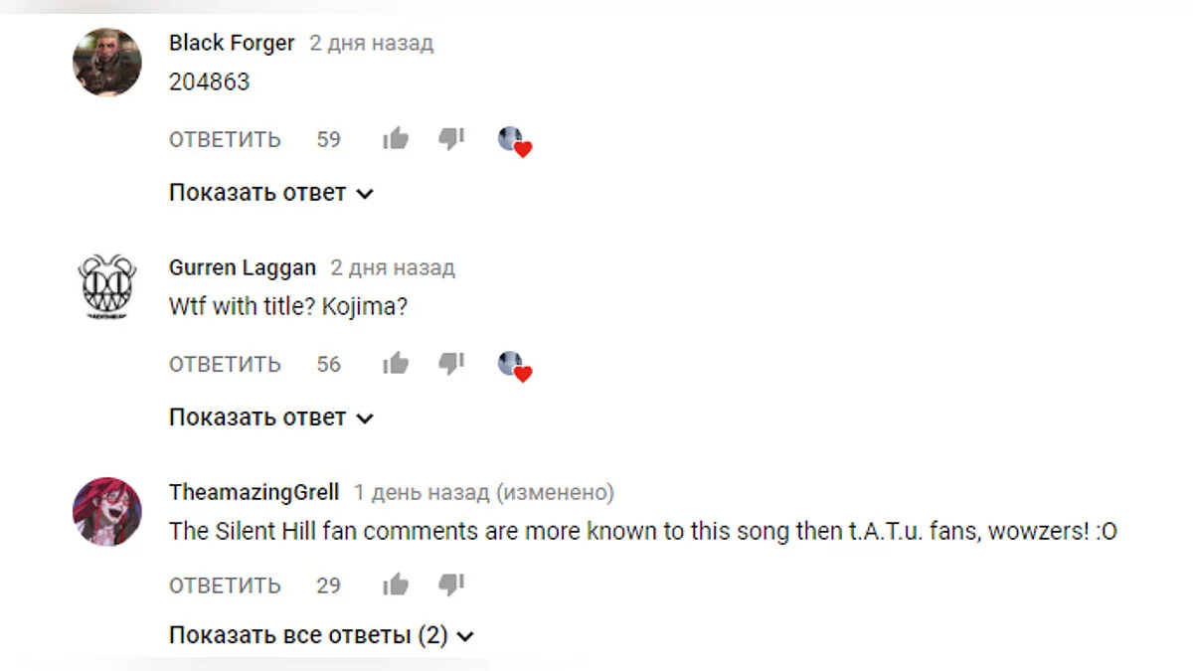
Task: Reply to Black Forger's comment
Action: point(225,139)
